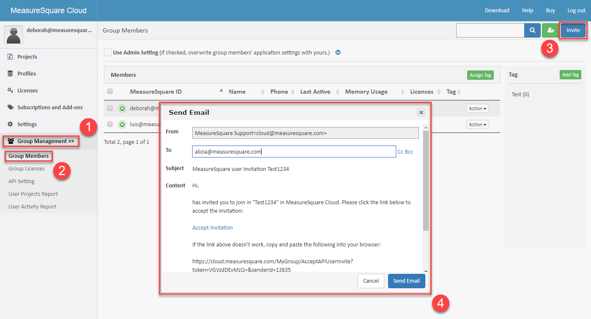Enable the Use Admin Setting checkbox
Screen dimensions: 591x319
108,53
